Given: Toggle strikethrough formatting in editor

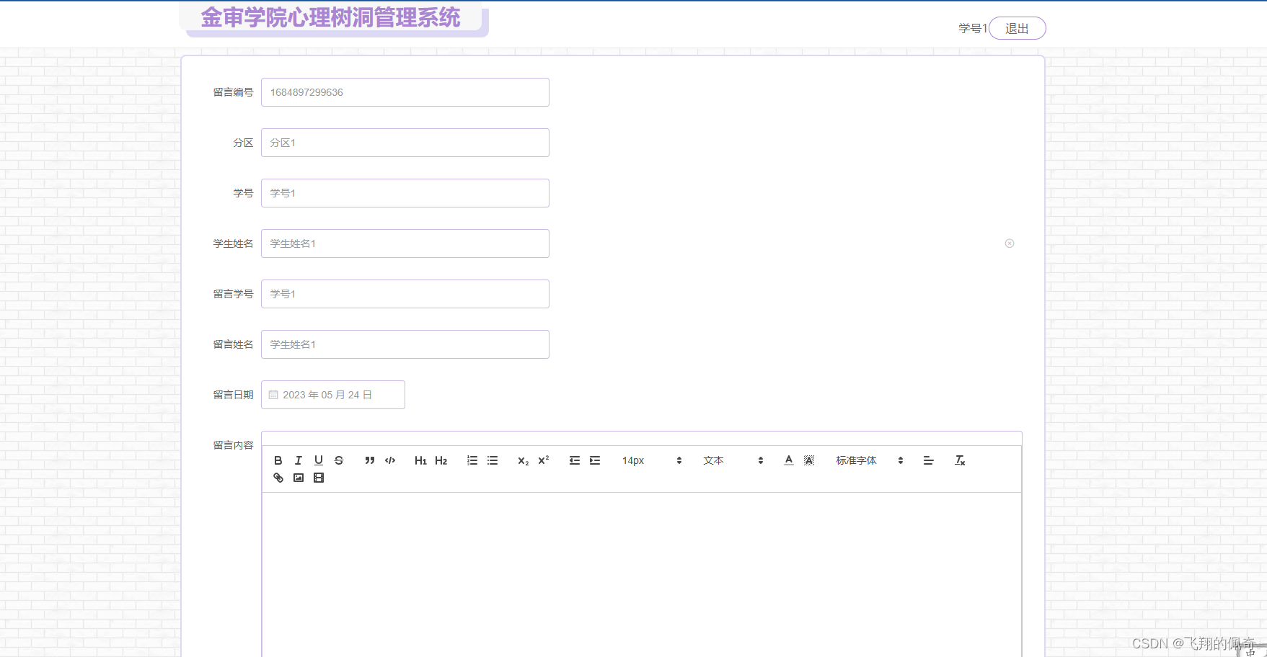Looking at the screenshot, I should [339, 460].
